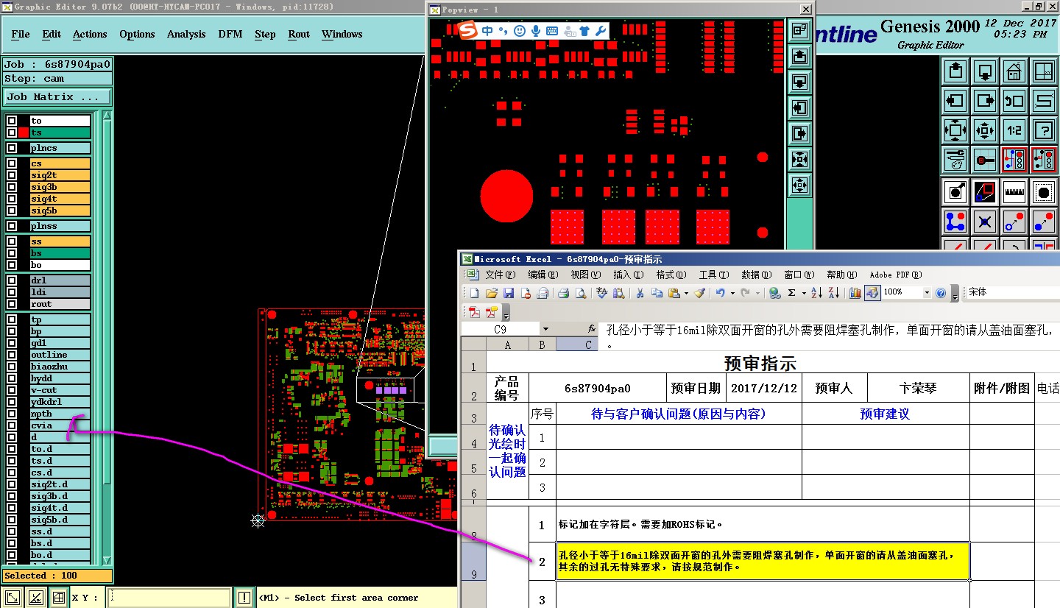This screenshot has width=1060, height=608.
Task: Toggle the checkbox for layer to
Action: click(x=12, y=121)
